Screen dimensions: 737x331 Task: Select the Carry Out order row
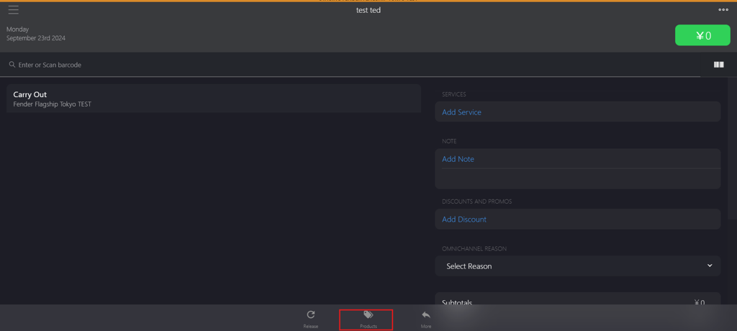(x=214, y=99)
